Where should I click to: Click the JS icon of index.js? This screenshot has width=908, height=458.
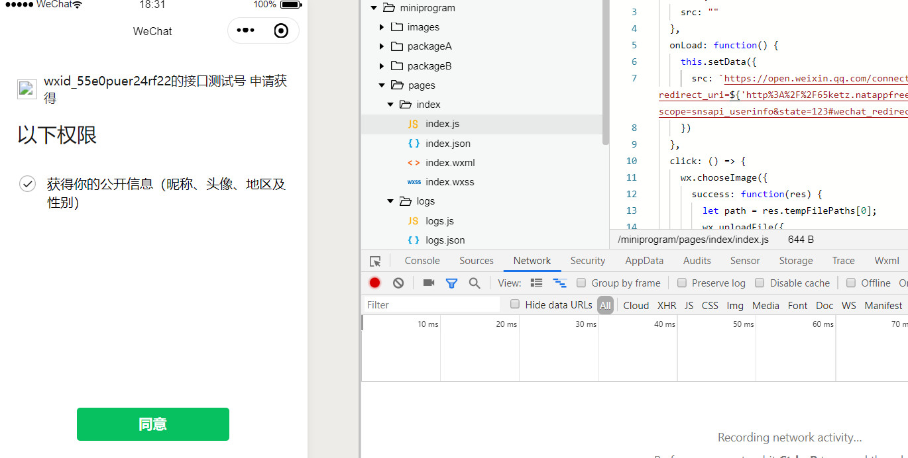414,124
